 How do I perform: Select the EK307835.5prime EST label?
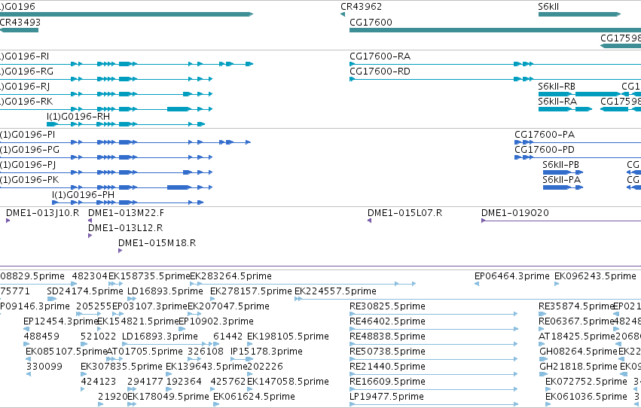(x=121, y=367)
